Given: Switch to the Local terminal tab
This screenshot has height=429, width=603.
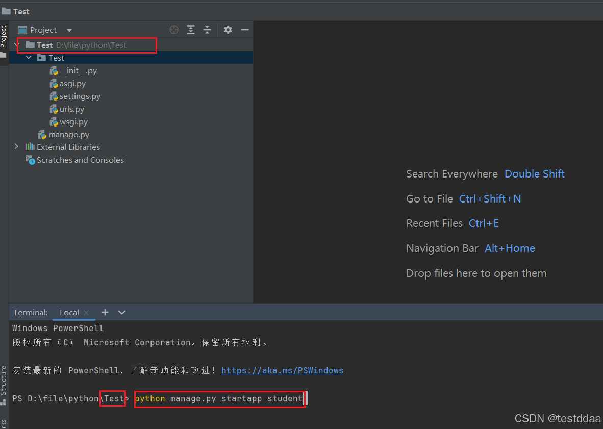Looking at the screenshot, I should pyautogui.click(x=69, y=312).
